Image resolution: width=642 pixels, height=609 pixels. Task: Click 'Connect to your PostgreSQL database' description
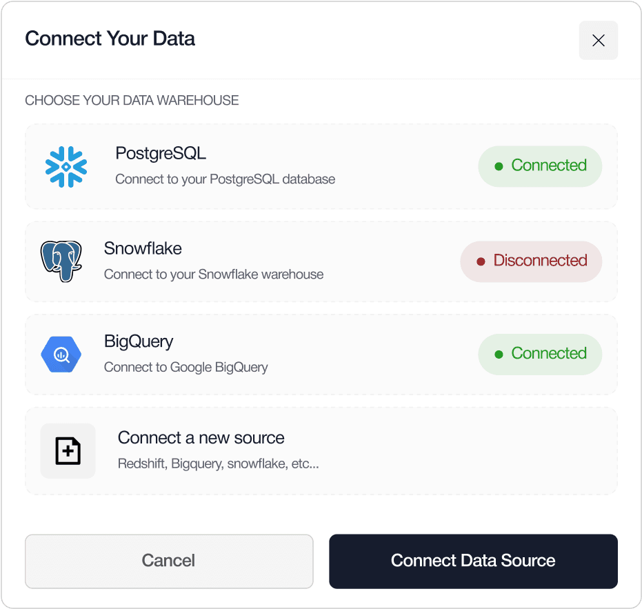pyautogui.click(x=225, y=179)
